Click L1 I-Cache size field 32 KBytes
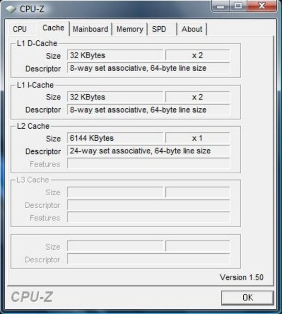The image size is (282, 314). 115,97
